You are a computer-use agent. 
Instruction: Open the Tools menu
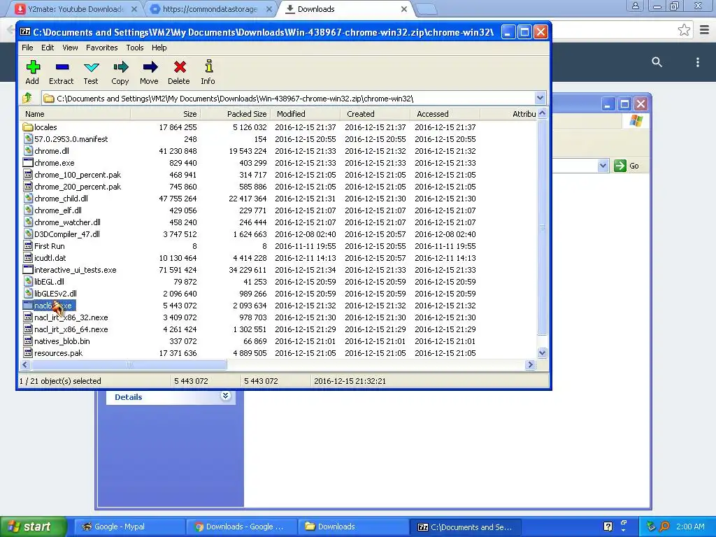tap(135, 48)
